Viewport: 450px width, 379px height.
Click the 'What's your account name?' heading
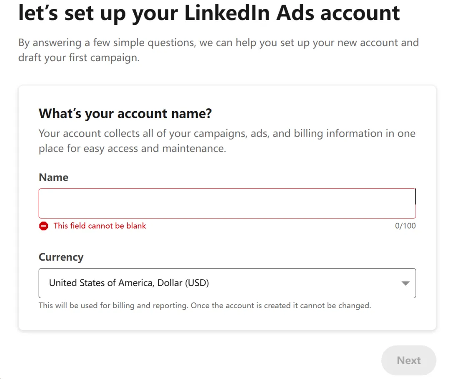click(125, 113)
